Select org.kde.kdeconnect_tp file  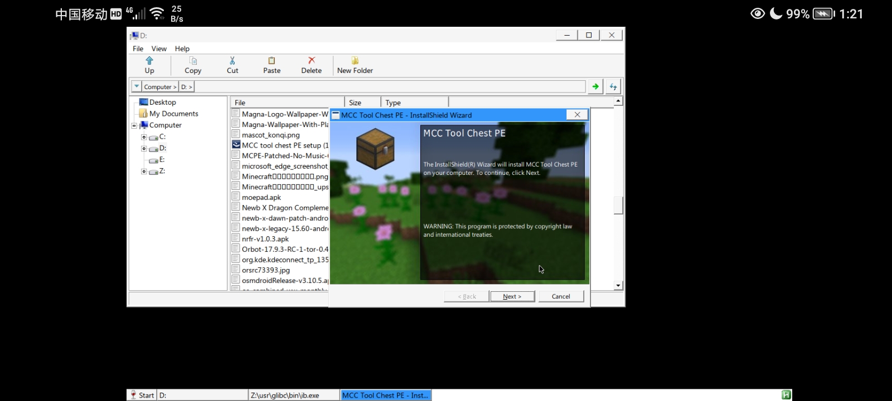(x=280, y=260)
